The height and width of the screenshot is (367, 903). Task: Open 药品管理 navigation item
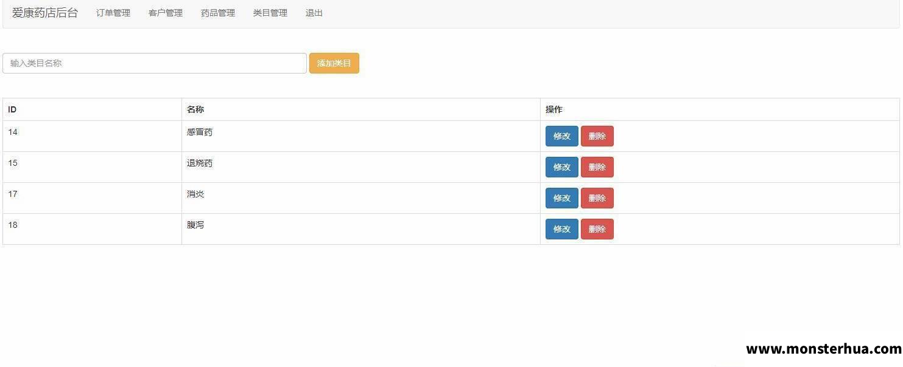tap(218, 13)
